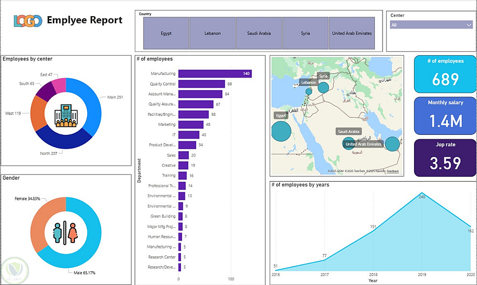
Task: Open the Center dropdown showing All
Action: tap(431, 25)
